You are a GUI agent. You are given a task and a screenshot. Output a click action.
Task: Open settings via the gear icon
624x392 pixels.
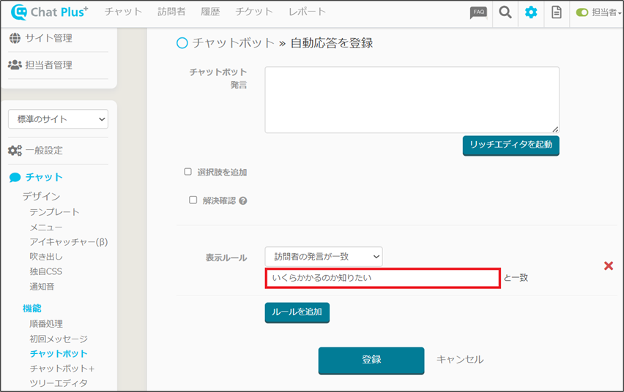[x=531, y=12]
